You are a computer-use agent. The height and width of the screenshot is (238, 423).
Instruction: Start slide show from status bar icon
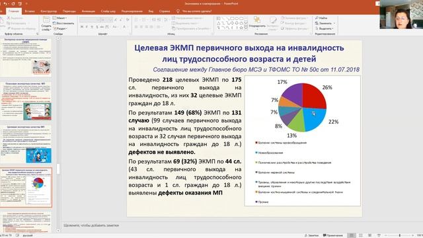[379, 235]
